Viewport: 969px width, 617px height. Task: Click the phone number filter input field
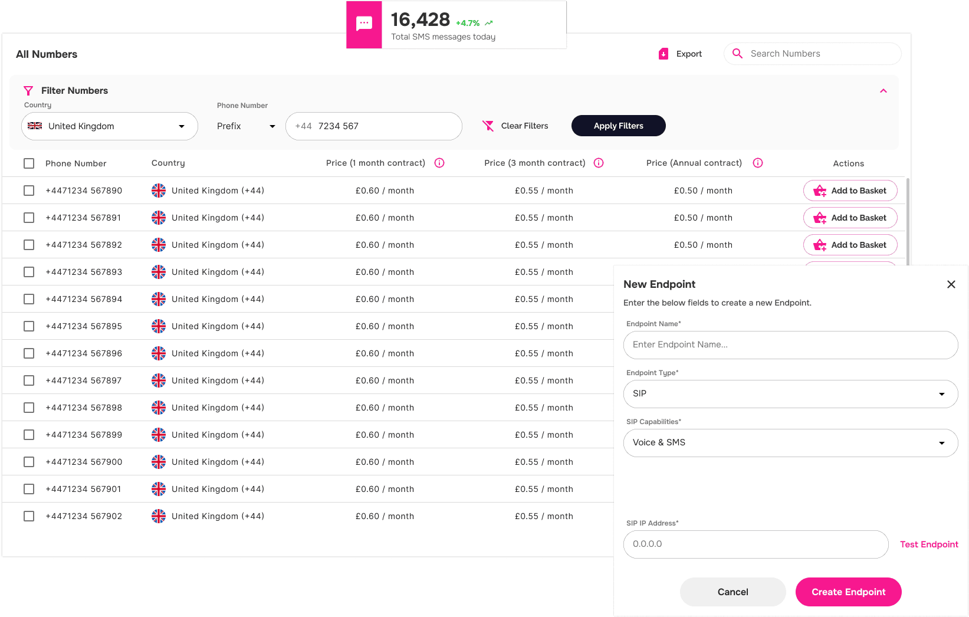pyautogui.click(x=374, y=126)
